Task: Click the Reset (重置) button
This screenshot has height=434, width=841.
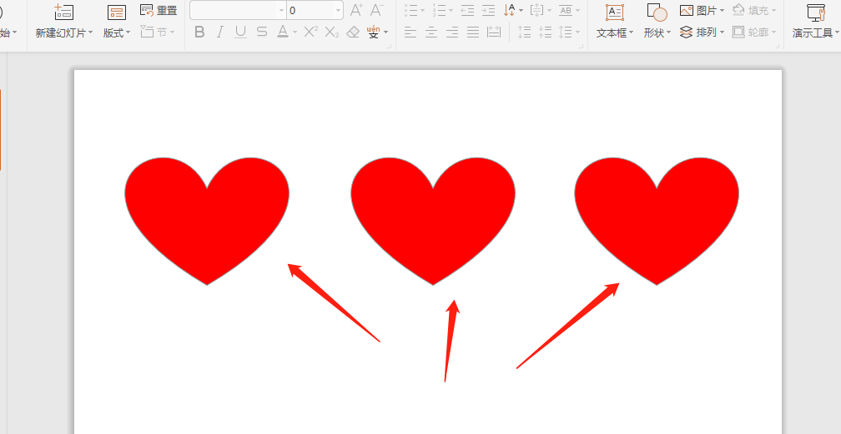Action: [159, 10]
